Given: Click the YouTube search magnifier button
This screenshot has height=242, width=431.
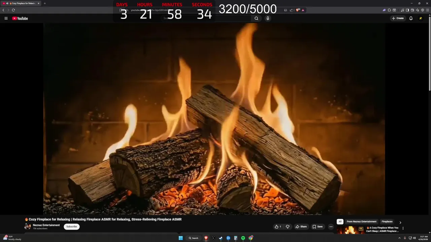Looking at the screenshot, I should pyautogui.click(x=256, y=18).
